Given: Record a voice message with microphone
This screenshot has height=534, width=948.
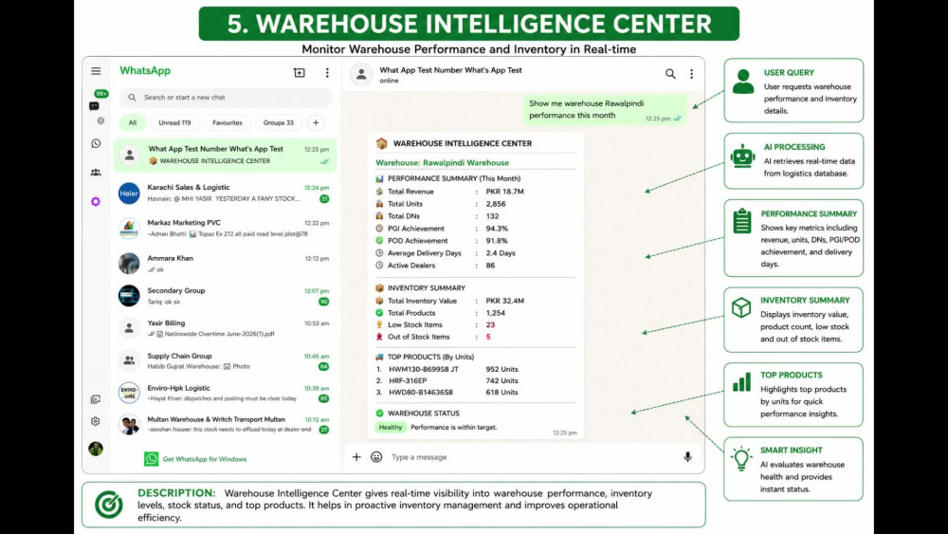Looking at the screenshot, I should click(687, 457).
